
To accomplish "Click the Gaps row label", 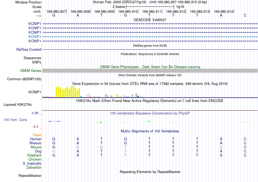I will (37, 135).
